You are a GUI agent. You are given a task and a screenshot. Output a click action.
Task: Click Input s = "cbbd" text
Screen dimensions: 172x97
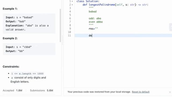19,47
